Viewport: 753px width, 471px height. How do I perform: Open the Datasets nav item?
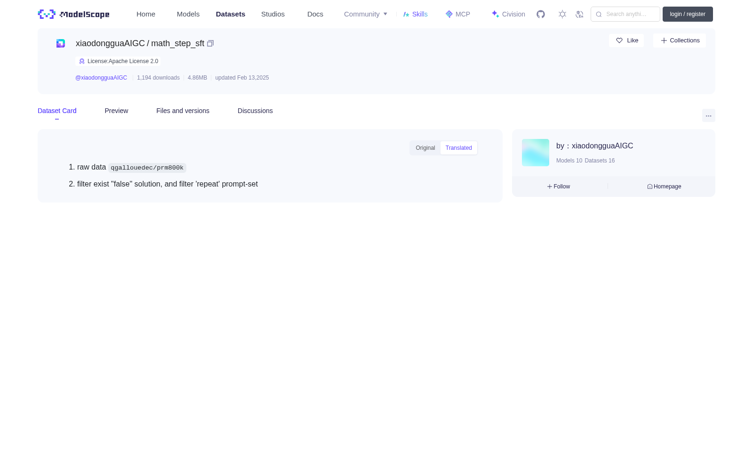pyautogui.click(x=231, y=14)
